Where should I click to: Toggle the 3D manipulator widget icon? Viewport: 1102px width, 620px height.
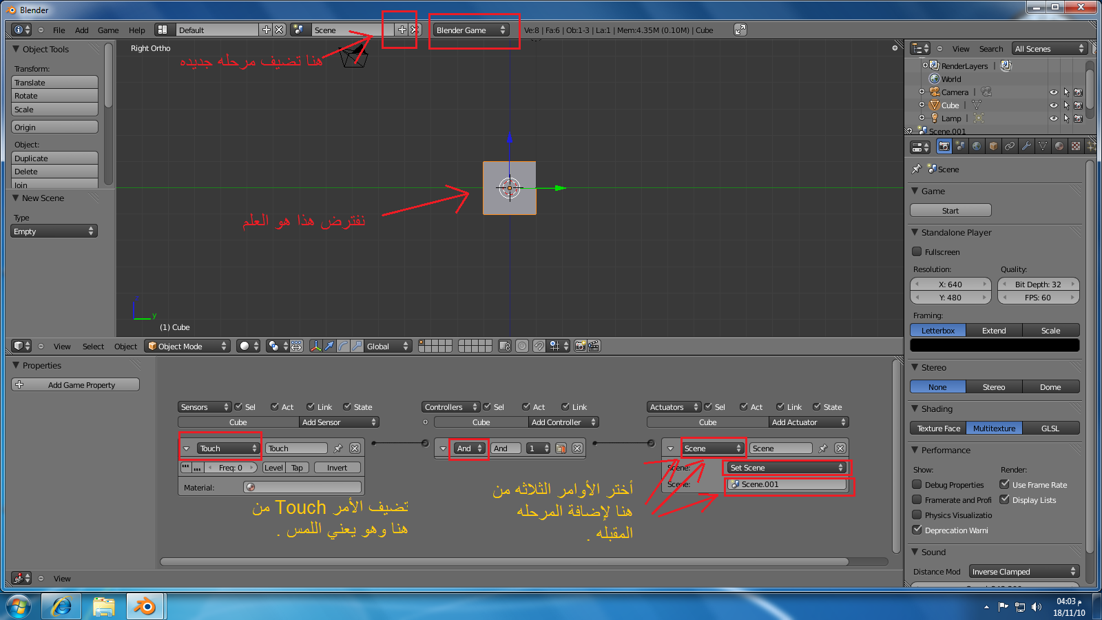click(x=315, y=346)
